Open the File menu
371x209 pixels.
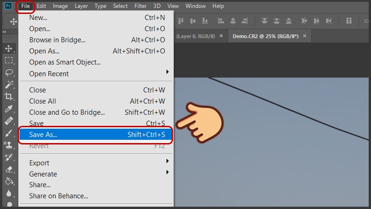point(26,6)
